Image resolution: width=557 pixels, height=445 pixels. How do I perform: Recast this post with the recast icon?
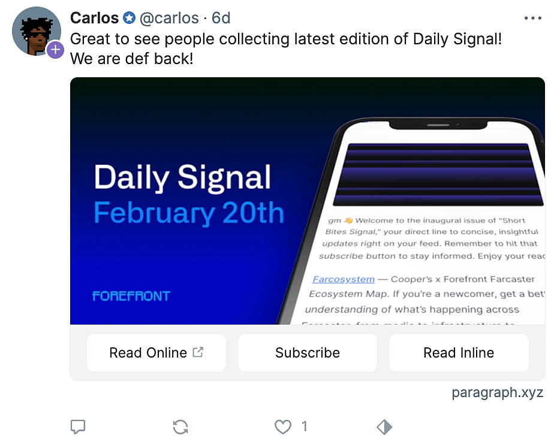pyautogui.click(x=180, y=426)
